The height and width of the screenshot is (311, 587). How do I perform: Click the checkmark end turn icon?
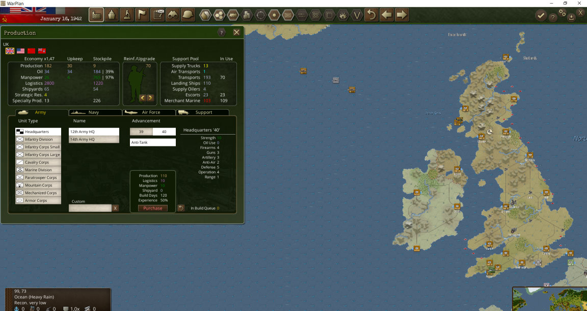click(x=541, y=15)
